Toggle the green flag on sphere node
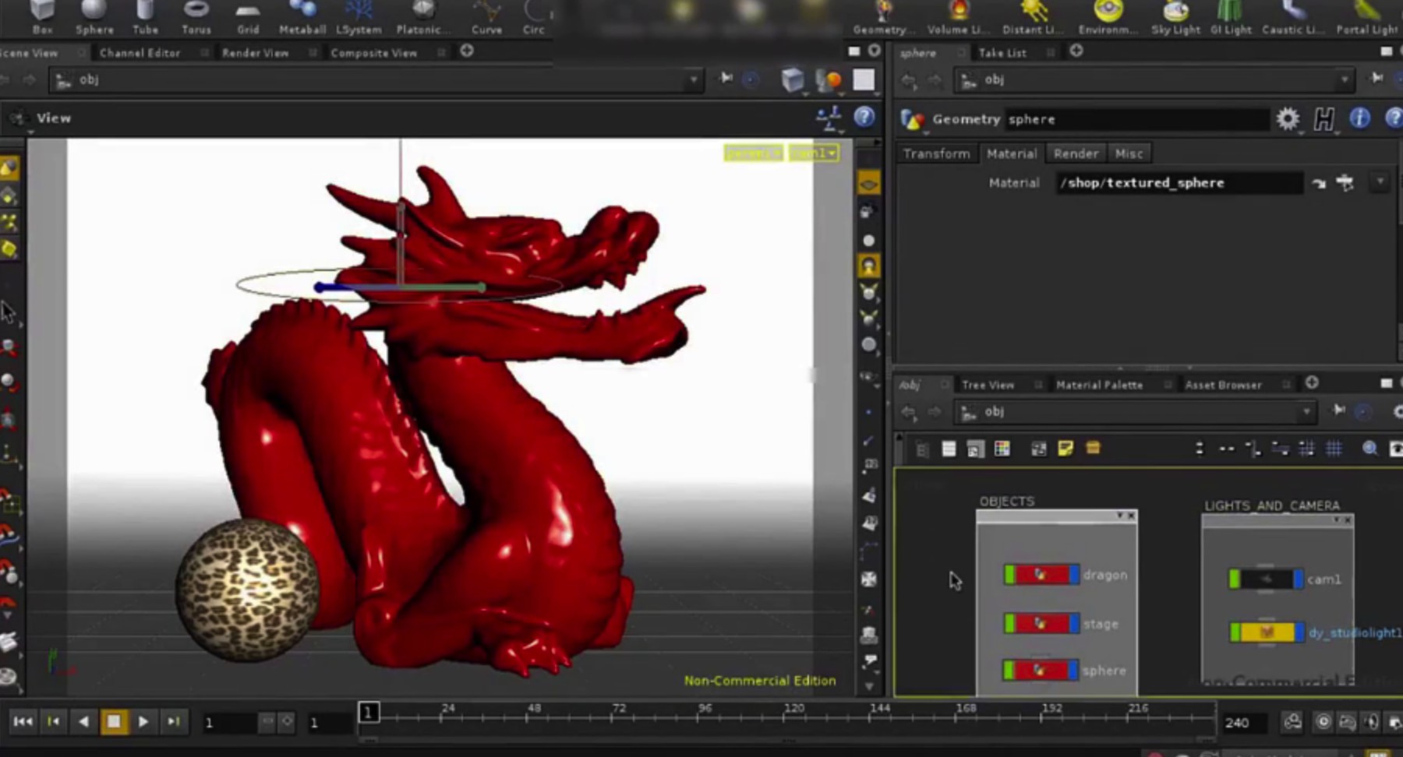This screenshot has width=1403, height=757. point(1010,671)
